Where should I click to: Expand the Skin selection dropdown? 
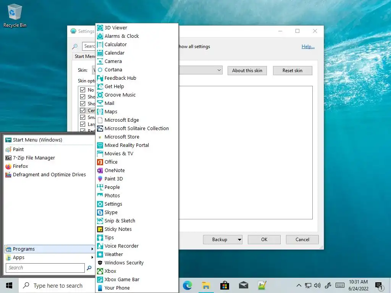[x=219, y=70]
